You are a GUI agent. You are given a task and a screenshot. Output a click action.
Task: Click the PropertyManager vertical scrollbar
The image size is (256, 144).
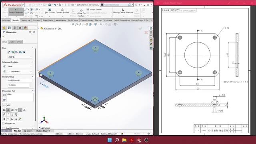[36, 84]
